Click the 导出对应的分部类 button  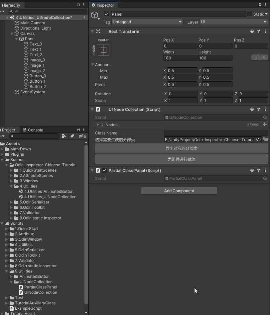(x=181, y=148)
